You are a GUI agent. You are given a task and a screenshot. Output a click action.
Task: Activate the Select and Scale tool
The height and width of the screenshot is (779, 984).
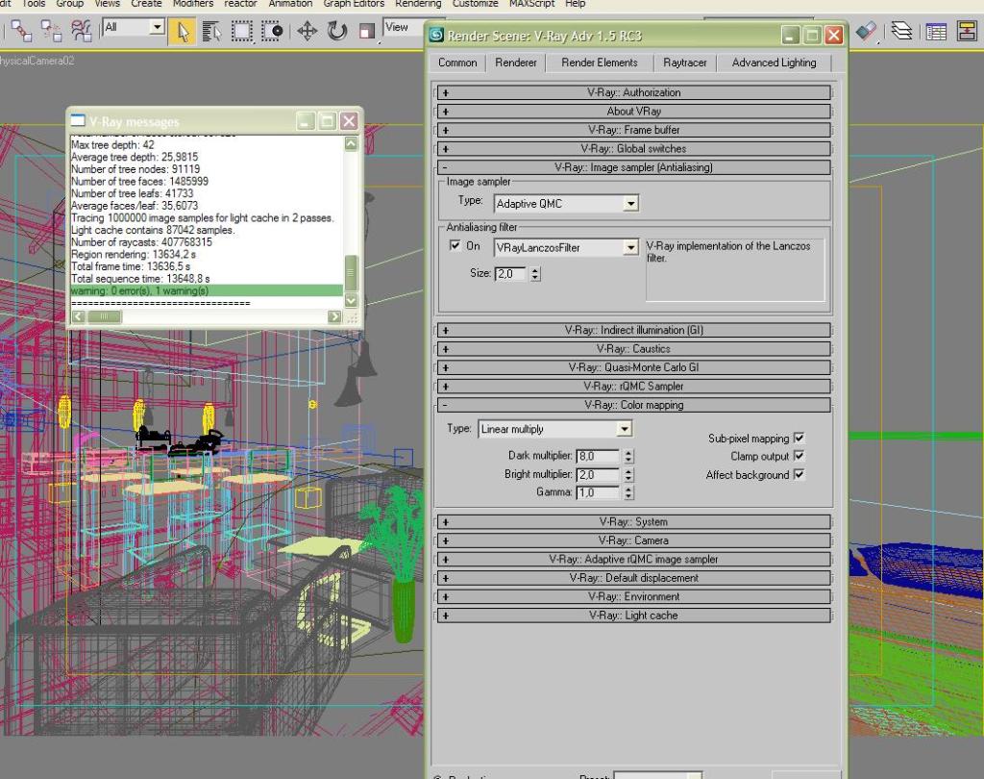(x=367, y=31)
